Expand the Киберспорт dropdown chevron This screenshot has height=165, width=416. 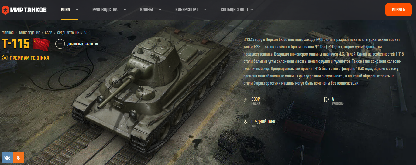pos(205,9)
